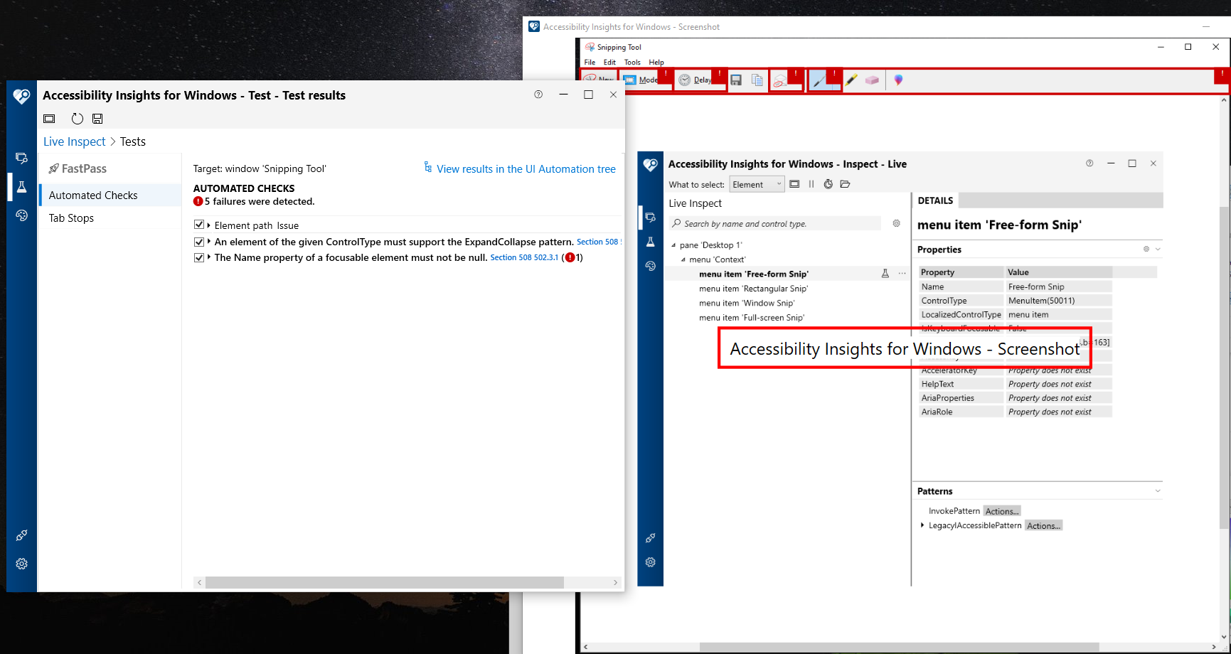Image resolution: width=1231 pixels, height=654 pixels.
Task: Click '5 failures were detected.' text
Action: [x=259, y=201]
